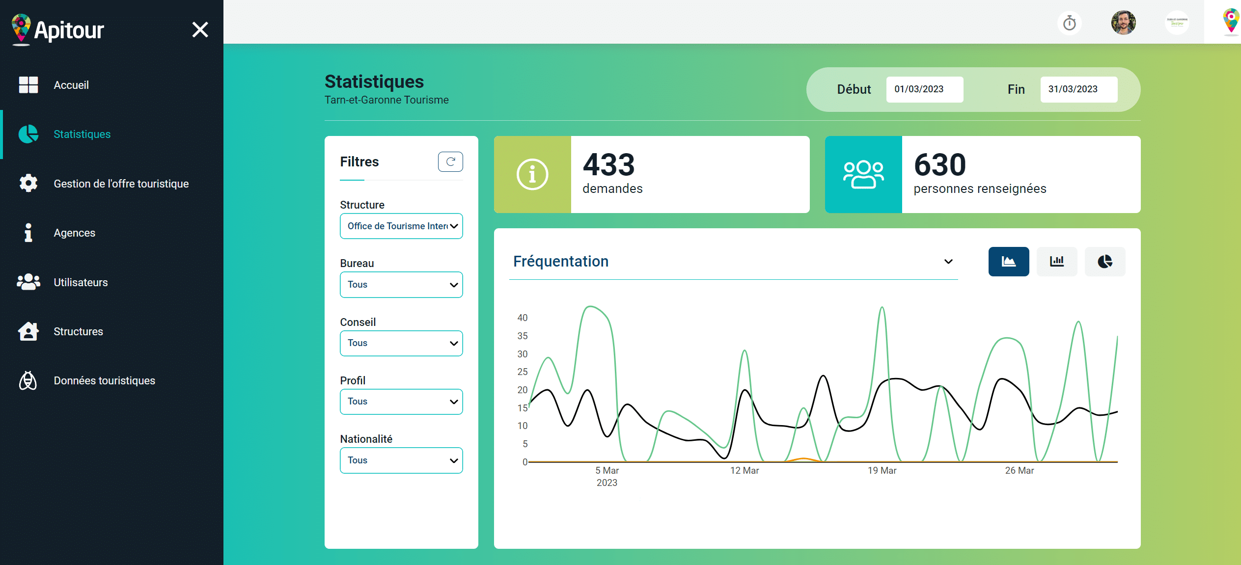Switch to pie chart view
1241x565 pixels.
tap(1104, 262)
